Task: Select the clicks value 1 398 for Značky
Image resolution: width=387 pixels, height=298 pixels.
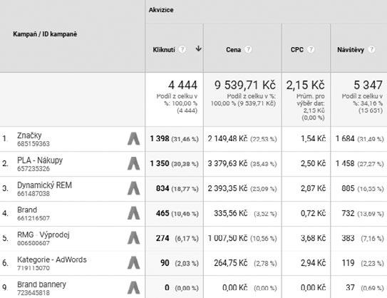Action: coord(160,139)
